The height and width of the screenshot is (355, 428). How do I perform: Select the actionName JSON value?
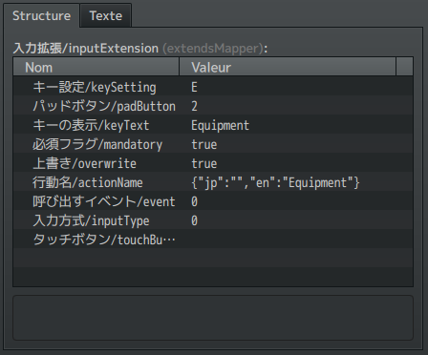[275, 182]
